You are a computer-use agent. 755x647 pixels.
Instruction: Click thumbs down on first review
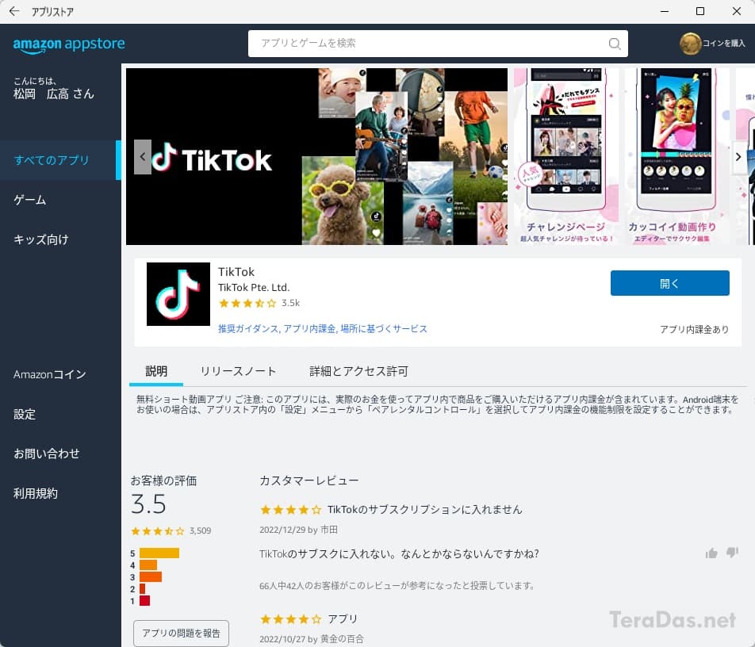[732, 553]
